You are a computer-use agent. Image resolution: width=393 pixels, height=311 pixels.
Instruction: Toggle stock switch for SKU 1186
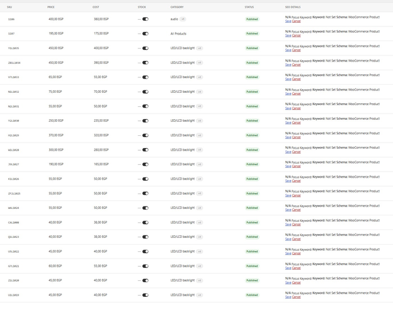click(146, 19)
